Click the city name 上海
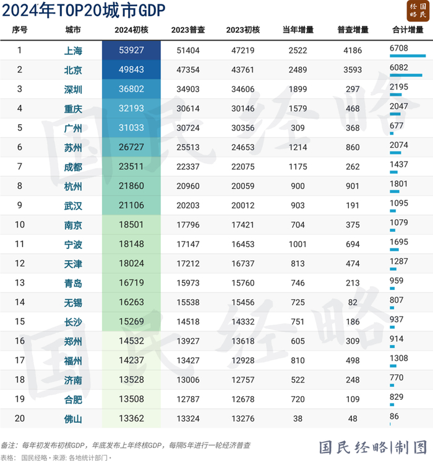Image resolution: width=433 pixels, height=461 pixels. (x=73, y=51)
